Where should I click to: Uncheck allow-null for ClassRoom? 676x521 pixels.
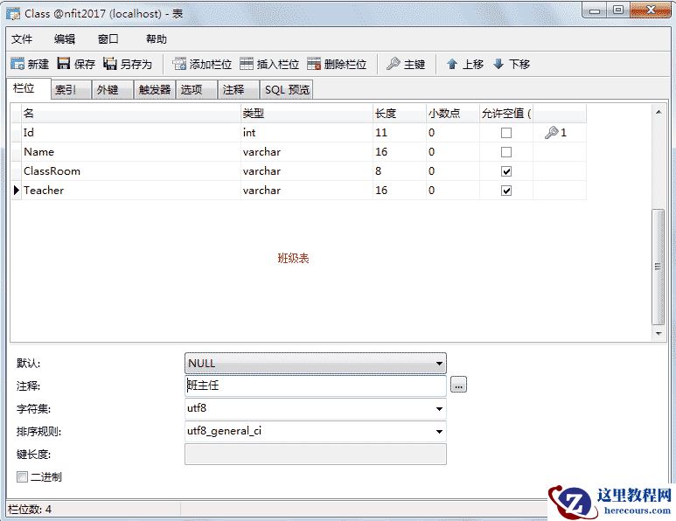pos(506,171)
